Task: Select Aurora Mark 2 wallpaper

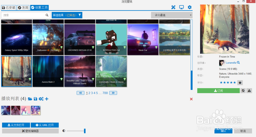Action: click(48, 71)
